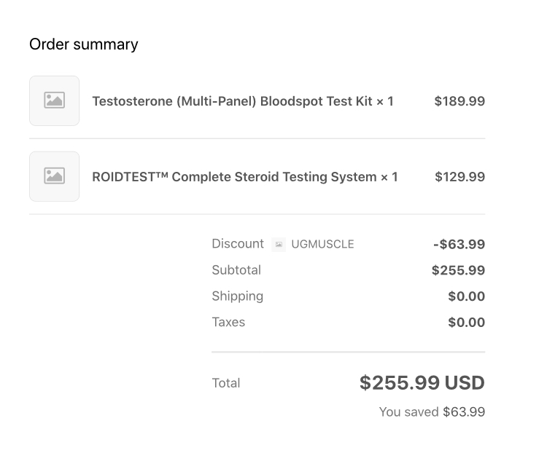This screenshot has width=547, height=461.
Task: Click the discount tag icon beside UGMUSCLE
Action: pos(279,245)
